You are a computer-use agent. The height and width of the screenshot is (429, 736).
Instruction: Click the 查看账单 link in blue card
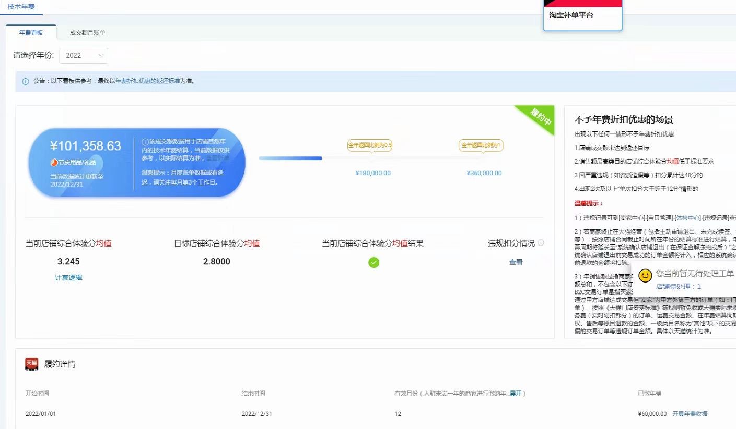[217, 157]
